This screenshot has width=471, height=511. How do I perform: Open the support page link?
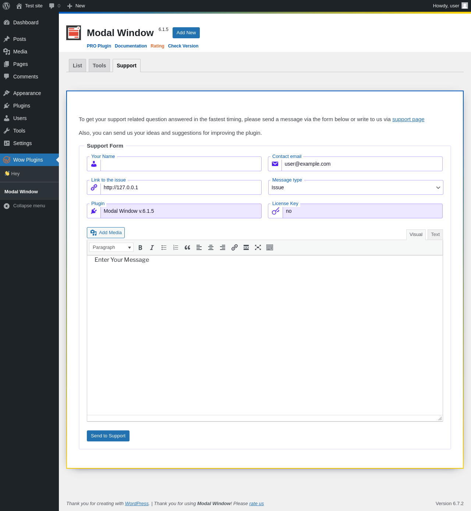(408, 119)
